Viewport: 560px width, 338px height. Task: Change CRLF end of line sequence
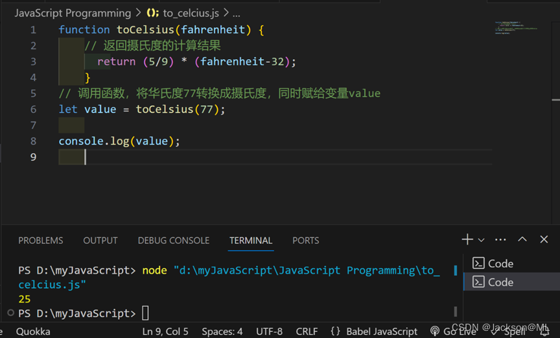coord(307,332)
